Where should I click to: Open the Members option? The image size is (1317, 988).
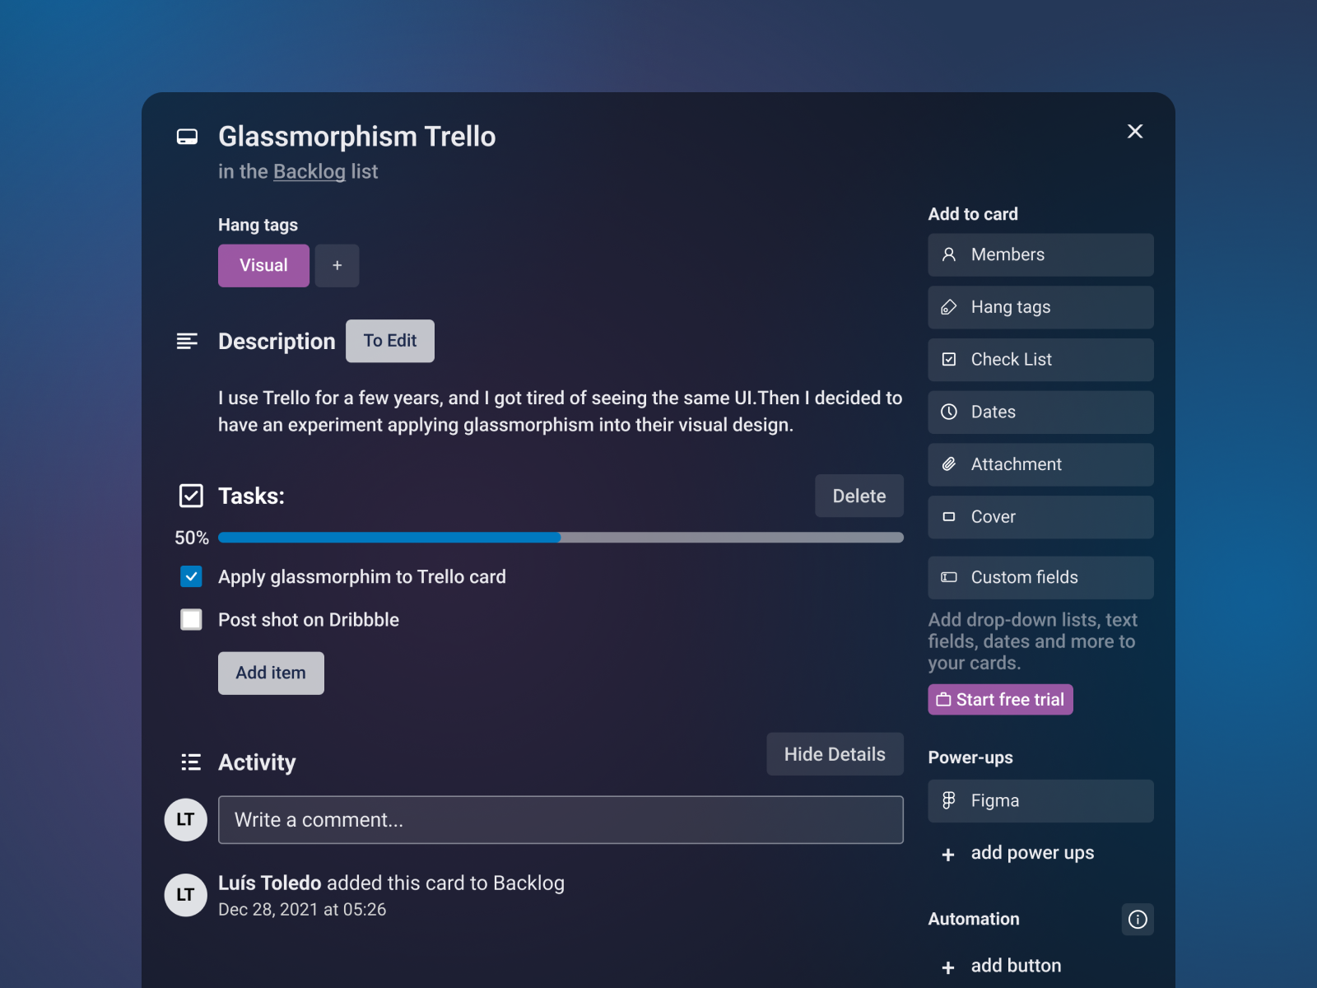point(1040,255)
